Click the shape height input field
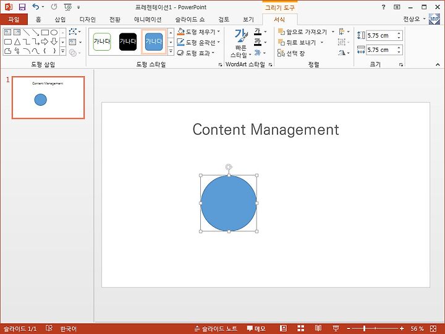Screen dimensions: 445x334 tap(381, 35)
